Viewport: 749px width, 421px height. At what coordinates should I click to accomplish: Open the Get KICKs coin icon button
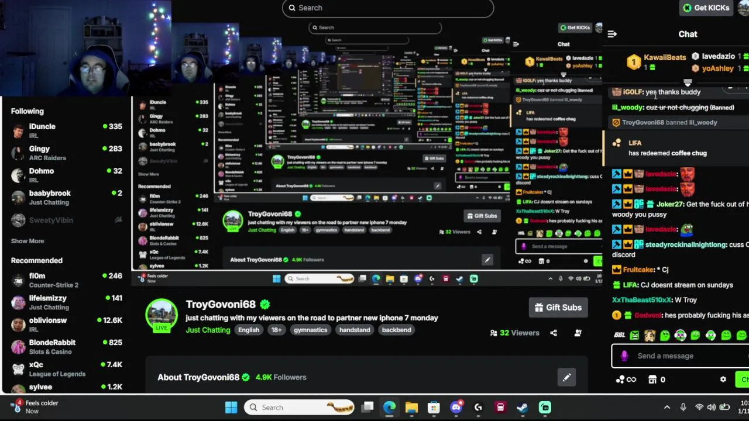(706, 8)
